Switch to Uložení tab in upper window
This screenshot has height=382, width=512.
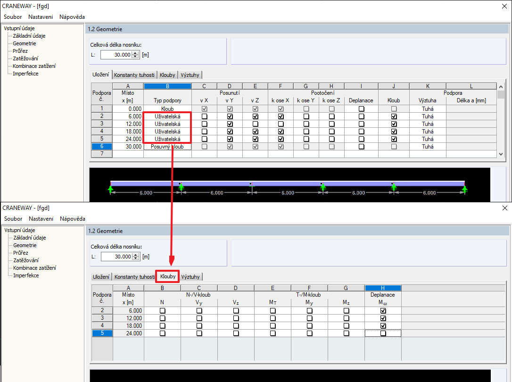(x=100, y=75)
